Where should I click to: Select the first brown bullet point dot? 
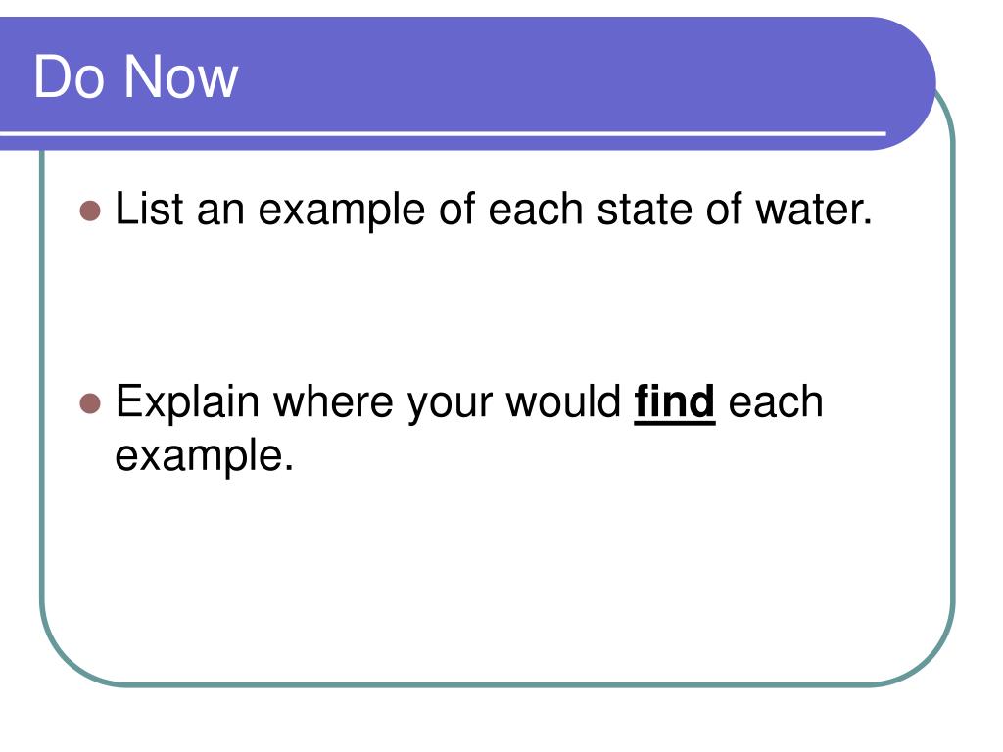click(90, 211)
